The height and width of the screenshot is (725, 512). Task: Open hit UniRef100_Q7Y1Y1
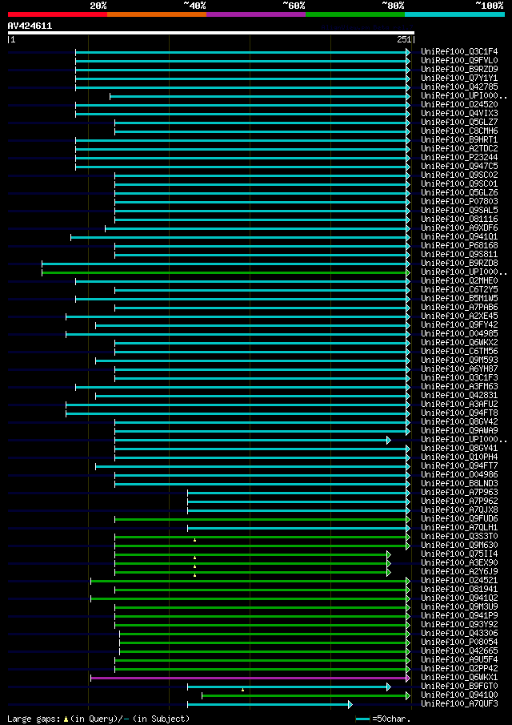tap(459, 79)
